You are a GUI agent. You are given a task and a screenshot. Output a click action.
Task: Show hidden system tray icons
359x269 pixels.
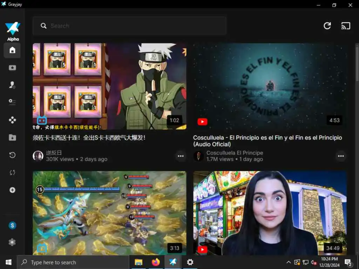click(x=289, y=262)
